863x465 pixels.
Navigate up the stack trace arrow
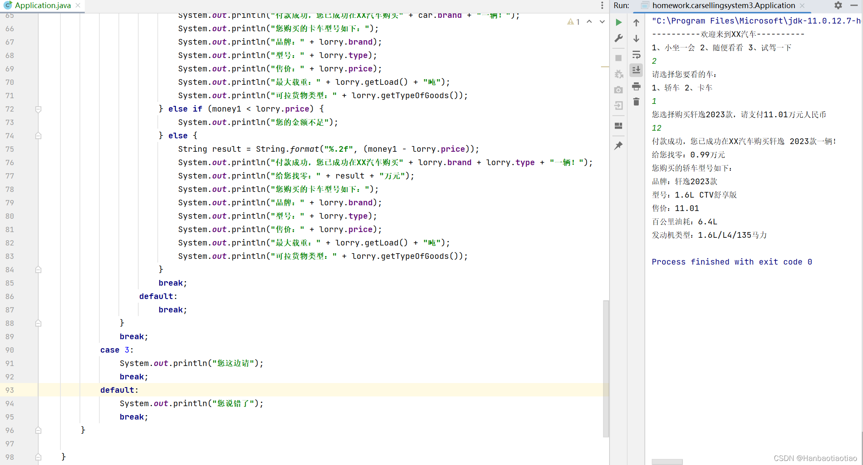[x=636, y=23]
